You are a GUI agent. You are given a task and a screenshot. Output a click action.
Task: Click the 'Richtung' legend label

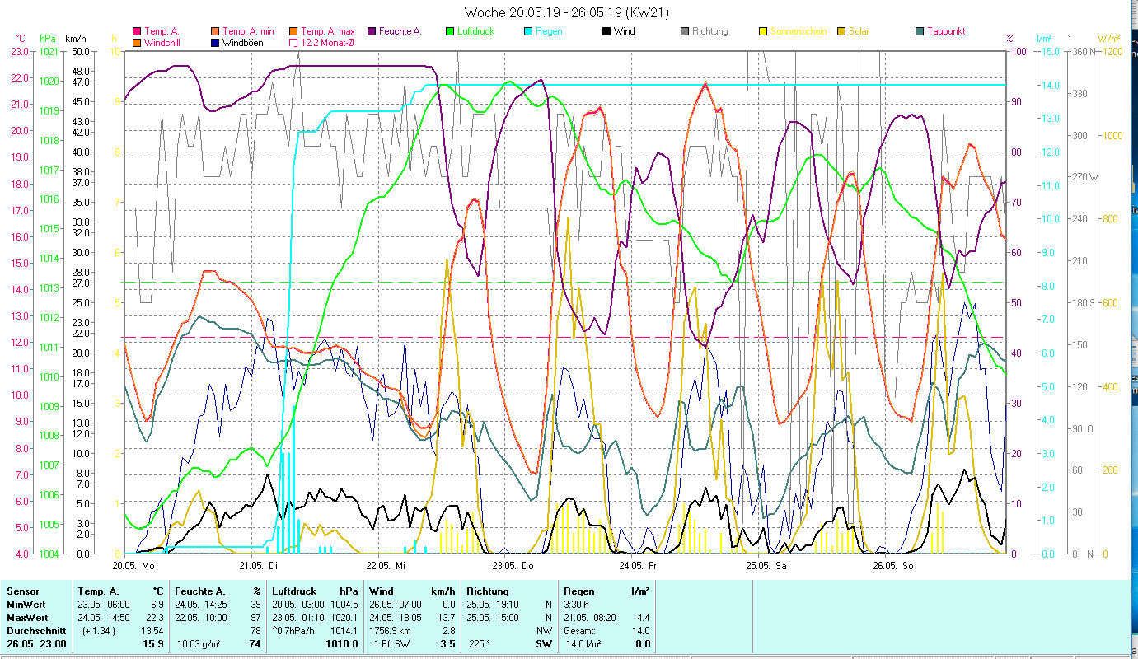tap(710, 32)
